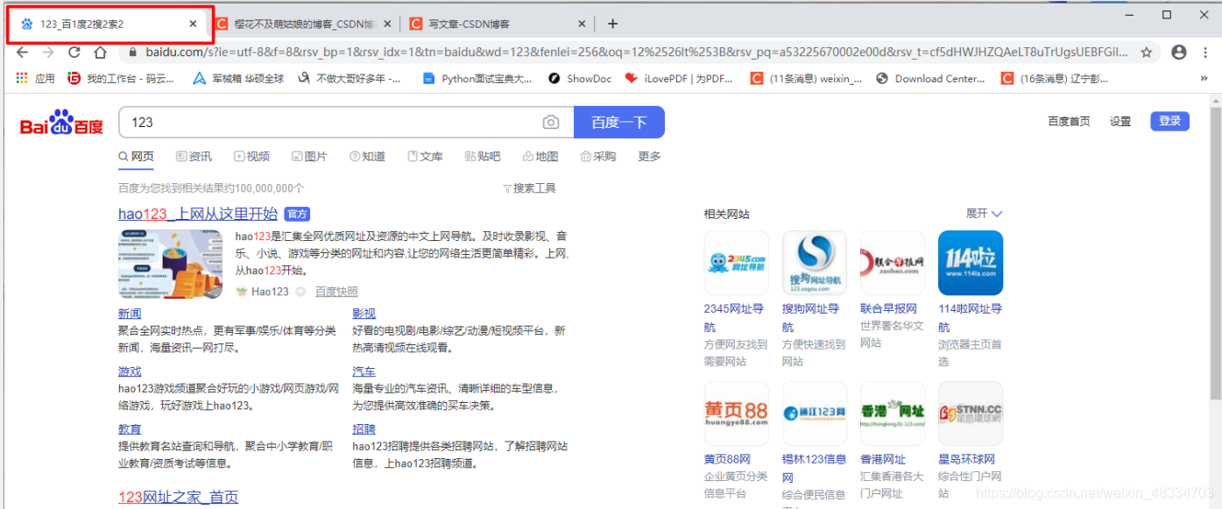Open the 影视 sub-link

pos(364,314)
